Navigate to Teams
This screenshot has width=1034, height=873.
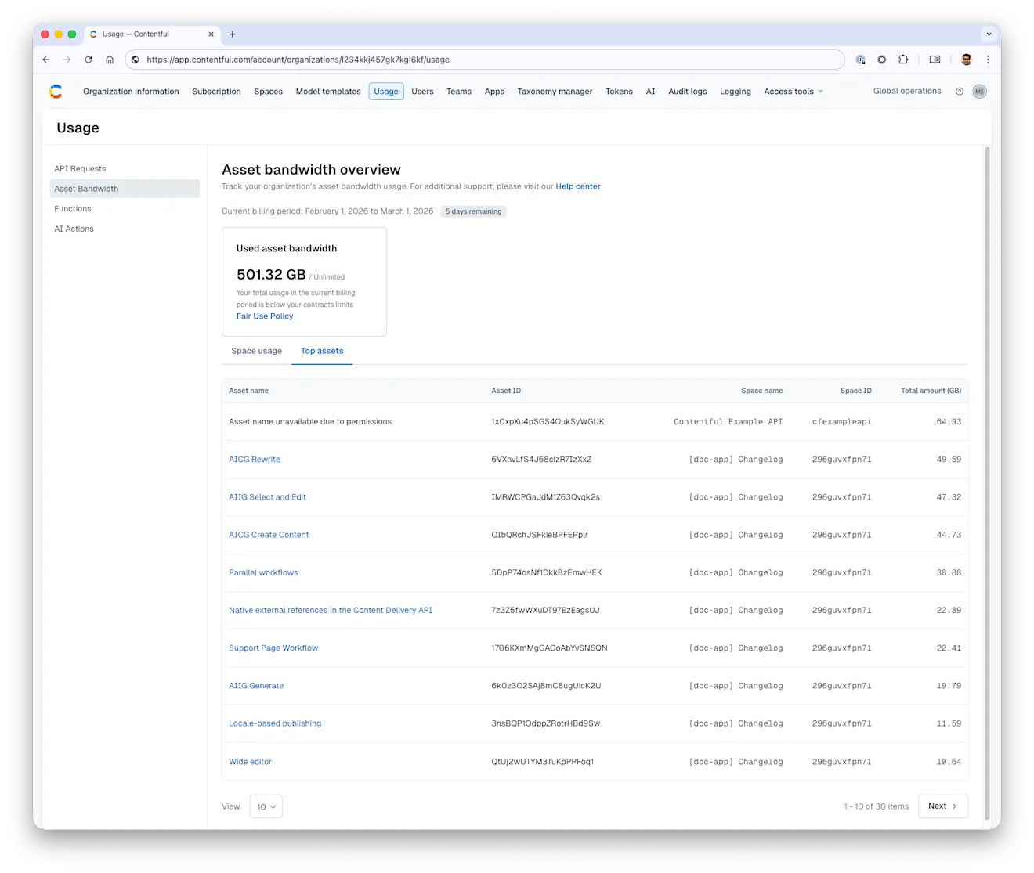(x=459, y=92)
